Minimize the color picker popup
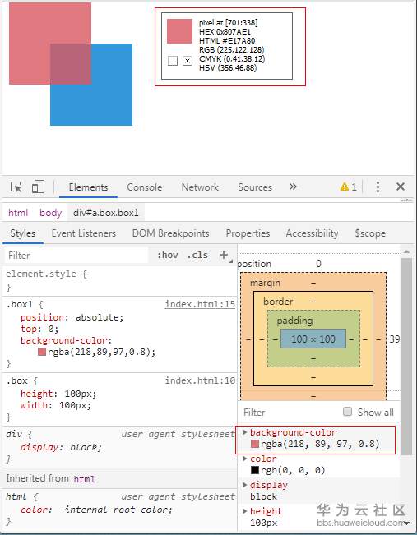Screen dimensions: 417x535 [x=173, y=61]
